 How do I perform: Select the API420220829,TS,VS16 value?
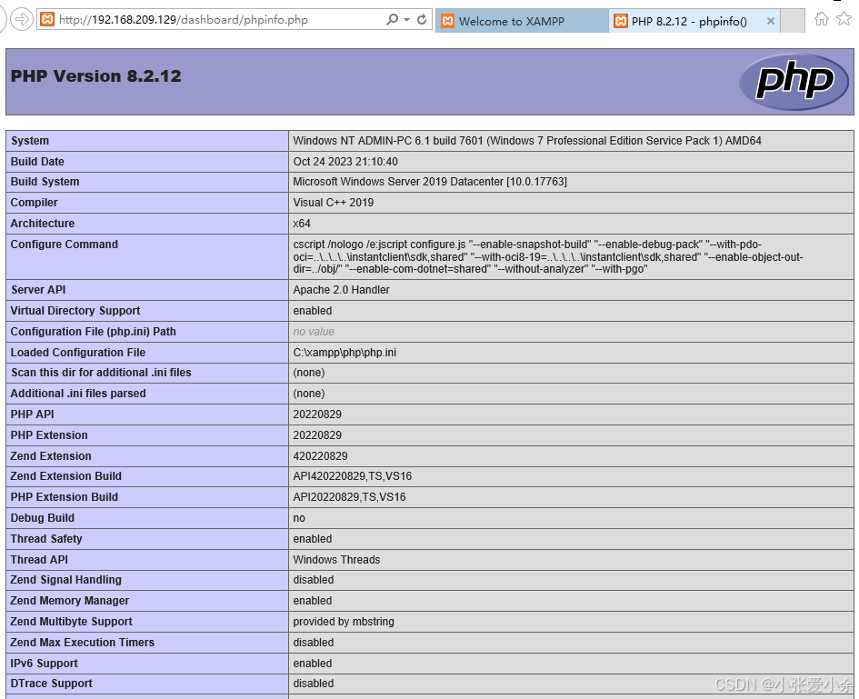[352, 476]
